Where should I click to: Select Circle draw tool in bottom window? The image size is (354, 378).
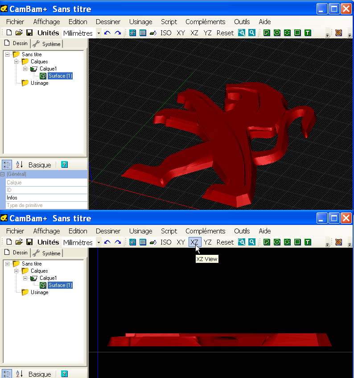[x=277, y=242]
